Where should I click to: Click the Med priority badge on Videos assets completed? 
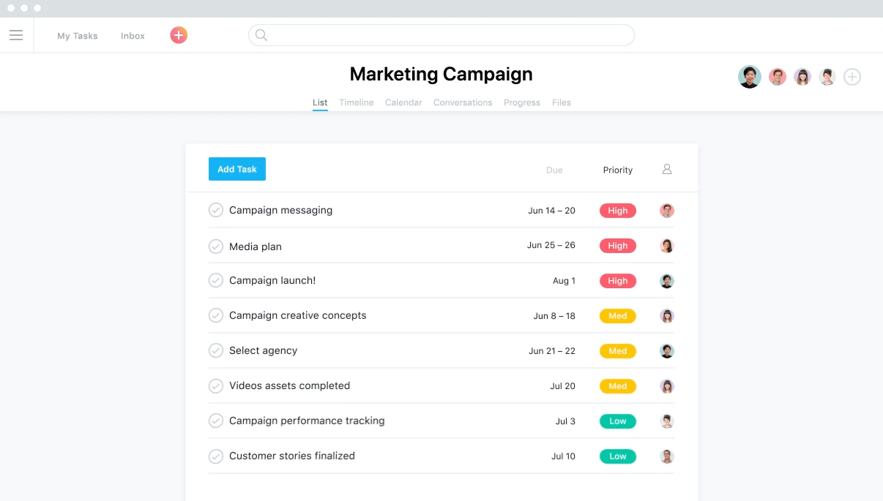[617, 385]
